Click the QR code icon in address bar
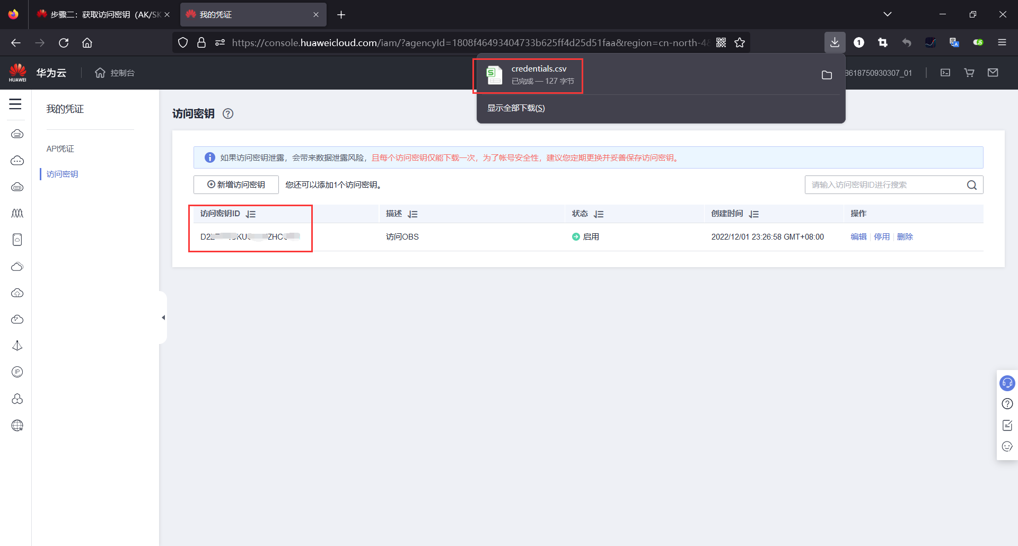Screen dimensions: 1018x546 pyautogui.click(x=721, y=42)
